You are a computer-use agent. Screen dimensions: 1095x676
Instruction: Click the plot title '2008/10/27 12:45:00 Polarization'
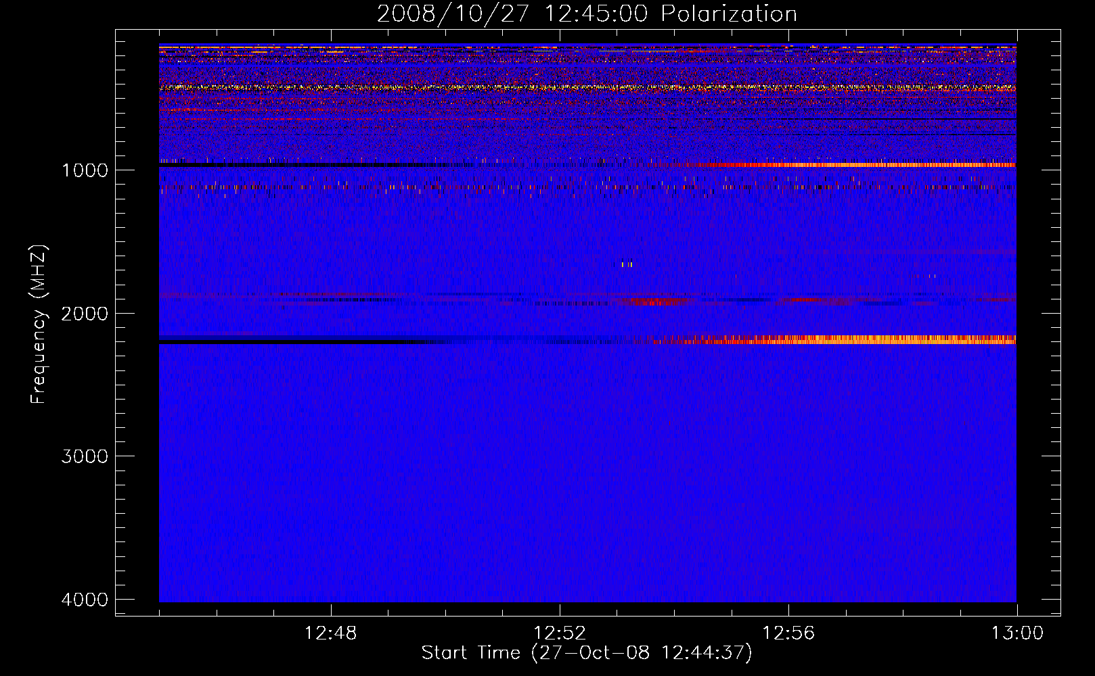(587, 14)
